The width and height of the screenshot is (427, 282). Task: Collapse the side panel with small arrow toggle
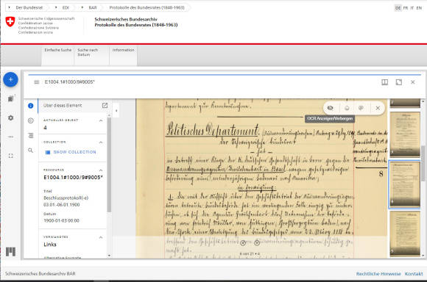coord(116,111)
